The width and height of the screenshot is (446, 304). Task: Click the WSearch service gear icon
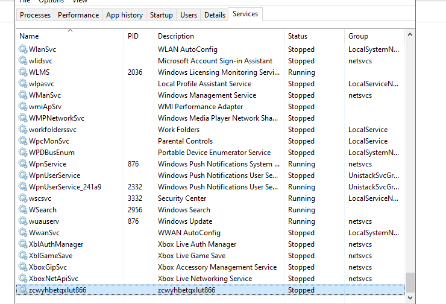(24, 210)
